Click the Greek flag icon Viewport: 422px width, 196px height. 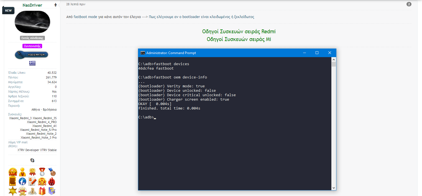click(32, 63)
